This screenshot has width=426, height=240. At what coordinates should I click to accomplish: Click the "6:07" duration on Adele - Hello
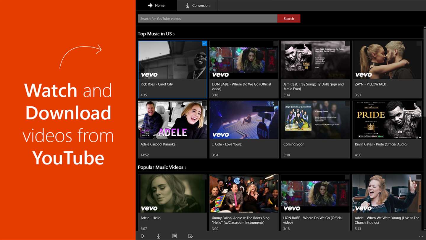(x=144, y=229)
